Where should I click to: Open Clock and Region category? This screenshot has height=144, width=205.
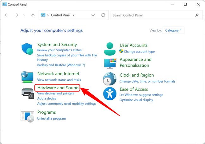coord(137,75)
